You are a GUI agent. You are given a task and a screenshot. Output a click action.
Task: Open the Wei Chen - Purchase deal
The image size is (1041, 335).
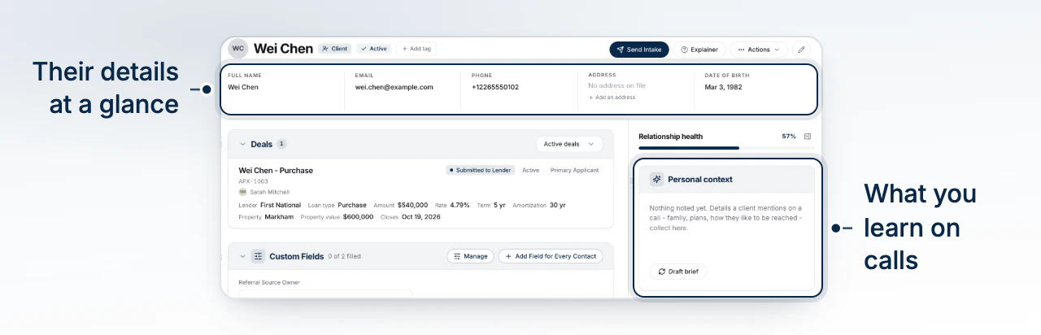click(x=276, y=170)
